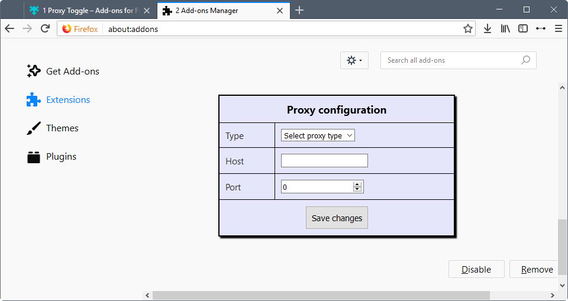Click the vertical scrollbar down arrow
This screenshot has width=568, height=301.
(x=562, y=286)
